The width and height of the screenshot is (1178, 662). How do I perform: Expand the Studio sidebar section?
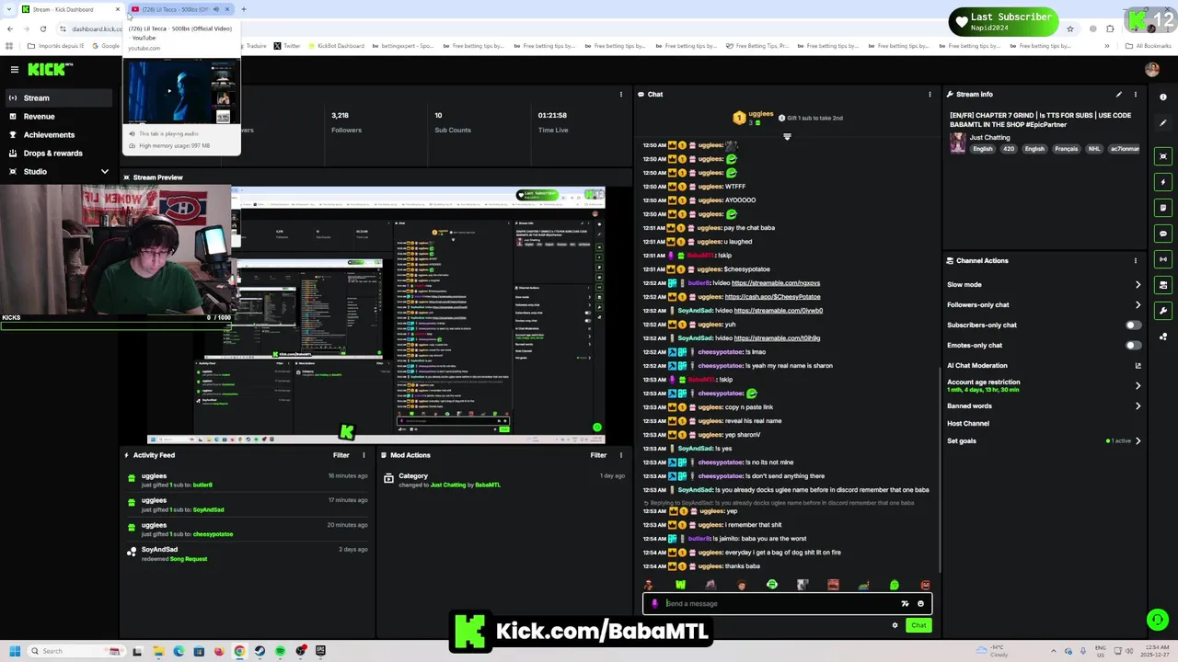(x=104, y=171)
